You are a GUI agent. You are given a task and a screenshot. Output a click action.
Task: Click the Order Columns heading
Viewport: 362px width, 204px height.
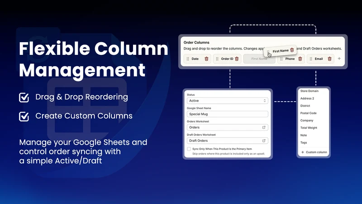coord(196,43)
